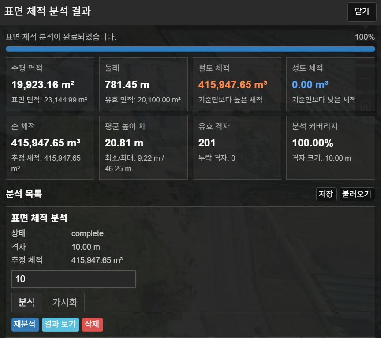Click the 표면 면적: 23,144.99 m² text
The width and height of the screenshot is (381, 338).
pos(49,100)
